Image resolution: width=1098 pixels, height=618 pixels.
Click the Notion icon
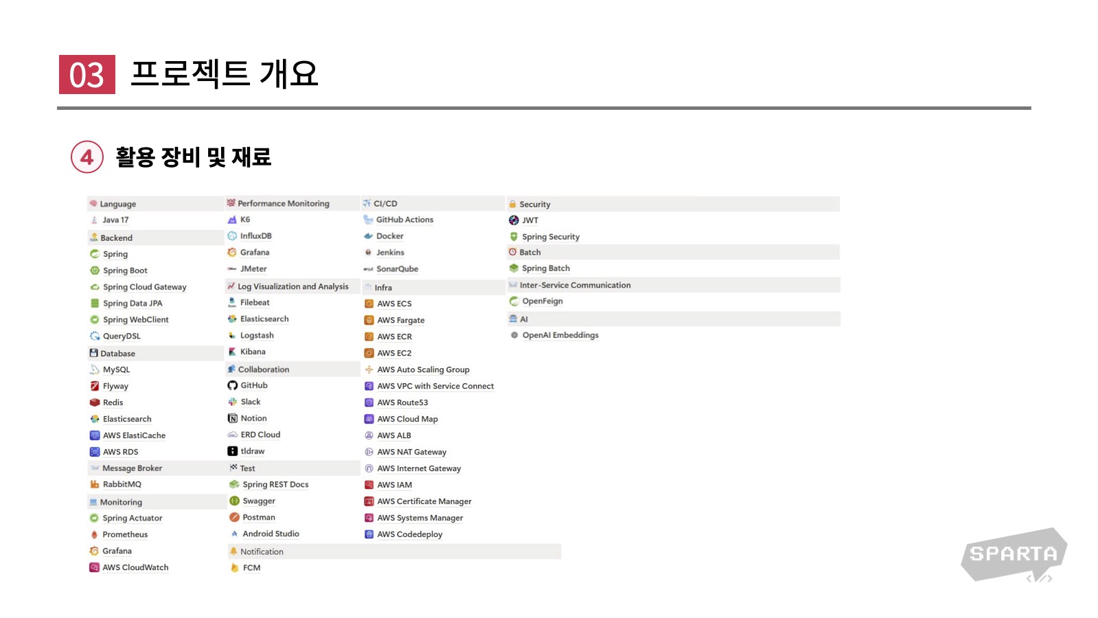pos(233,418)
